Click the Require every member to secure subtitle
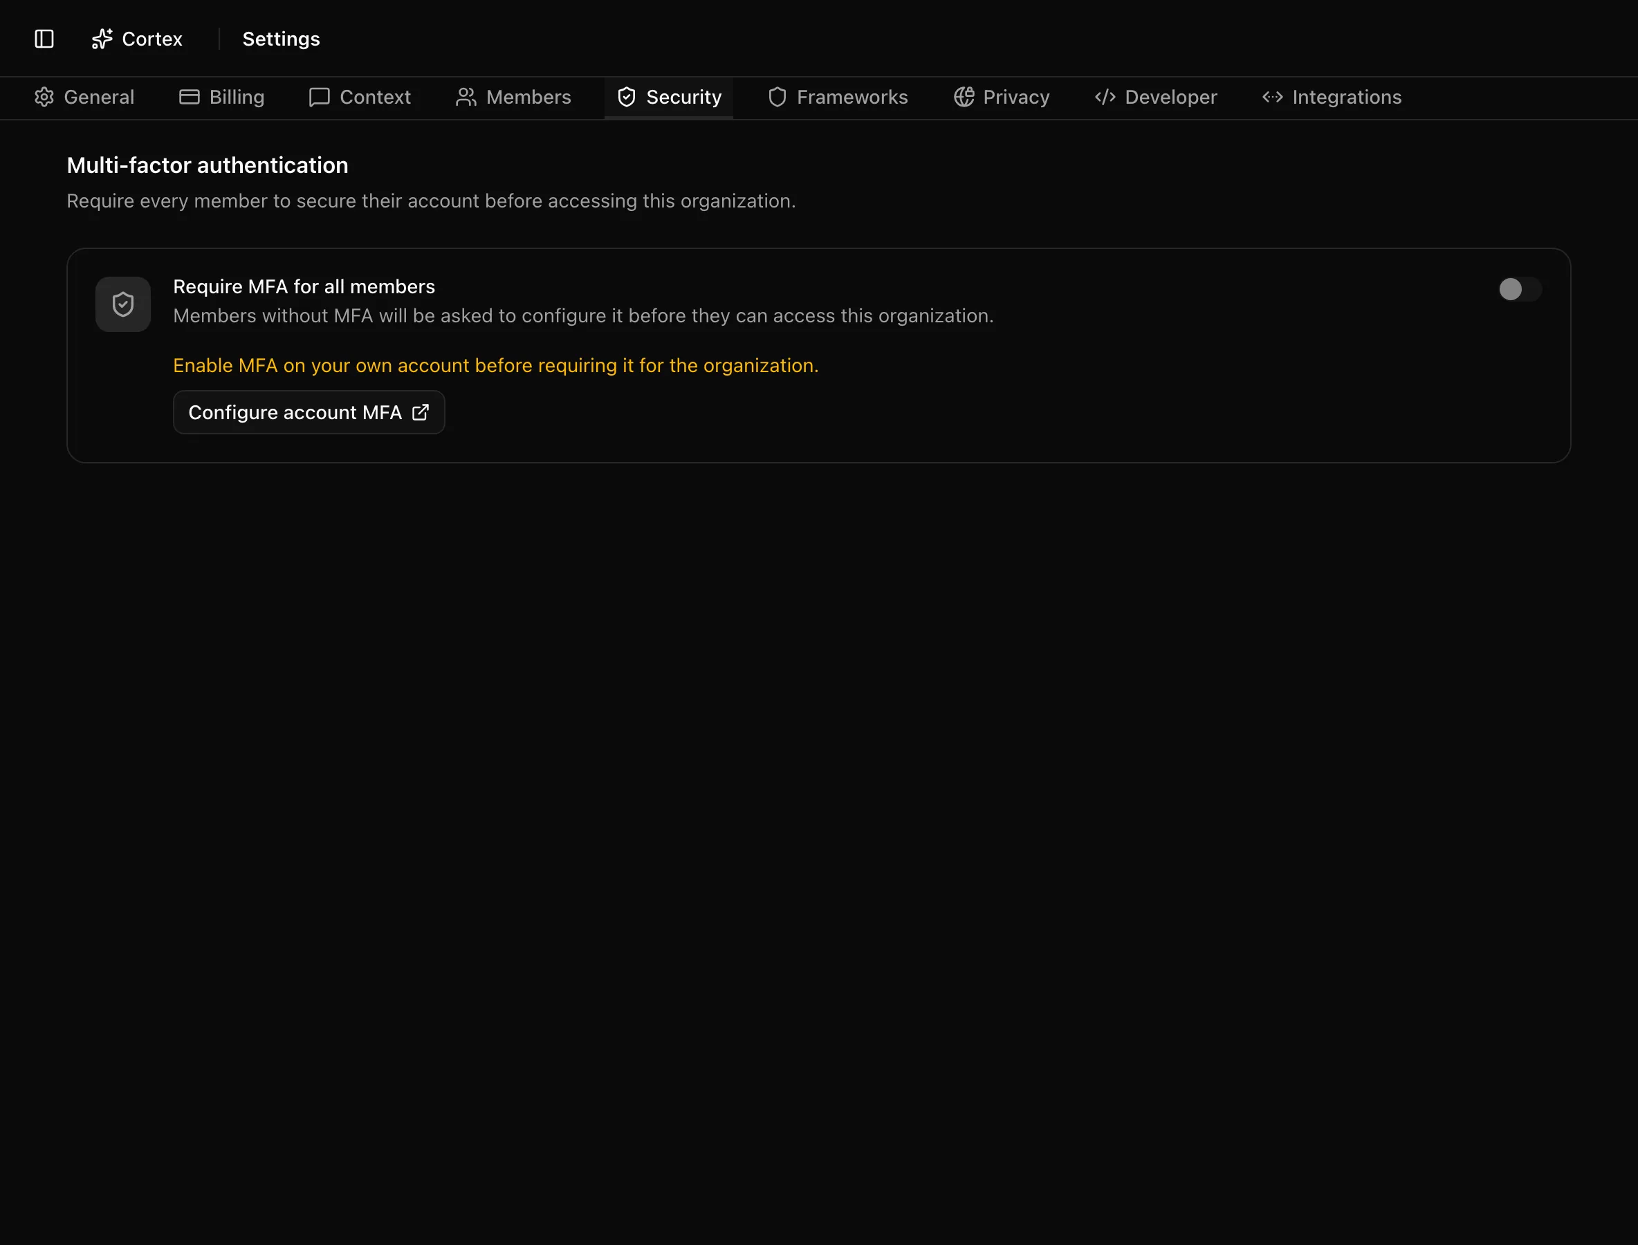This screenshot has height=1245, width=1638. [432, 201]
